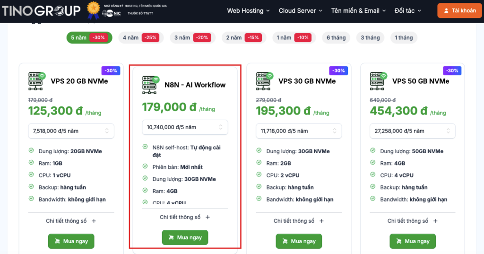484x254 pixels.
Task: Click the VPS 50 GB NVMe server icon
Action: pyautogui.click(x=379, y=81)
